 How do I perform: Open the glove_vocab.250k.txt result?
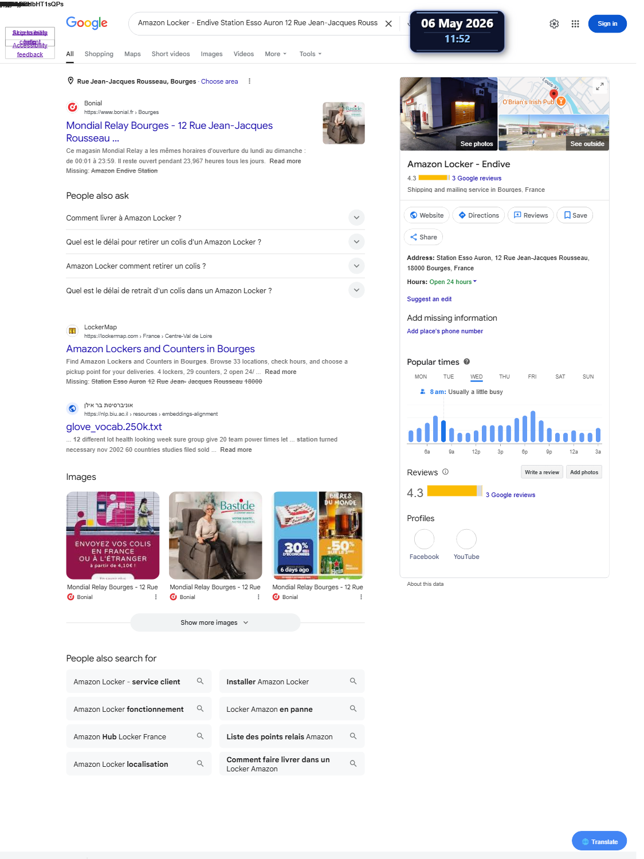pyautogui.click(x=114, y=427)
